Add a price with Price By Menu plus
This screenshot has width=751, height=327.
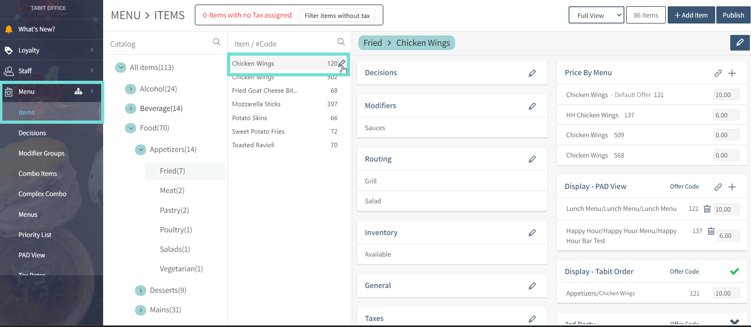click(x=732, y=73)
